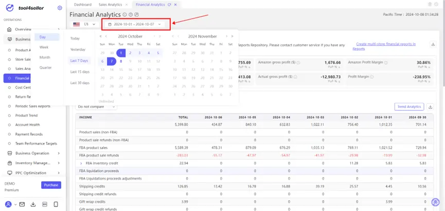Open the 2024-10-01 - 2024-10-07 date range dropdown

point(134,24)
